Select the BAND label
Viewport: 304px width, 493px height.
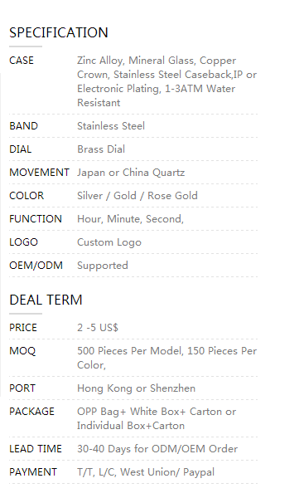pyautogui.click(x=23, y=126)
